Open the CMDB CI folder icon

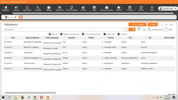(x=119, y=8)
